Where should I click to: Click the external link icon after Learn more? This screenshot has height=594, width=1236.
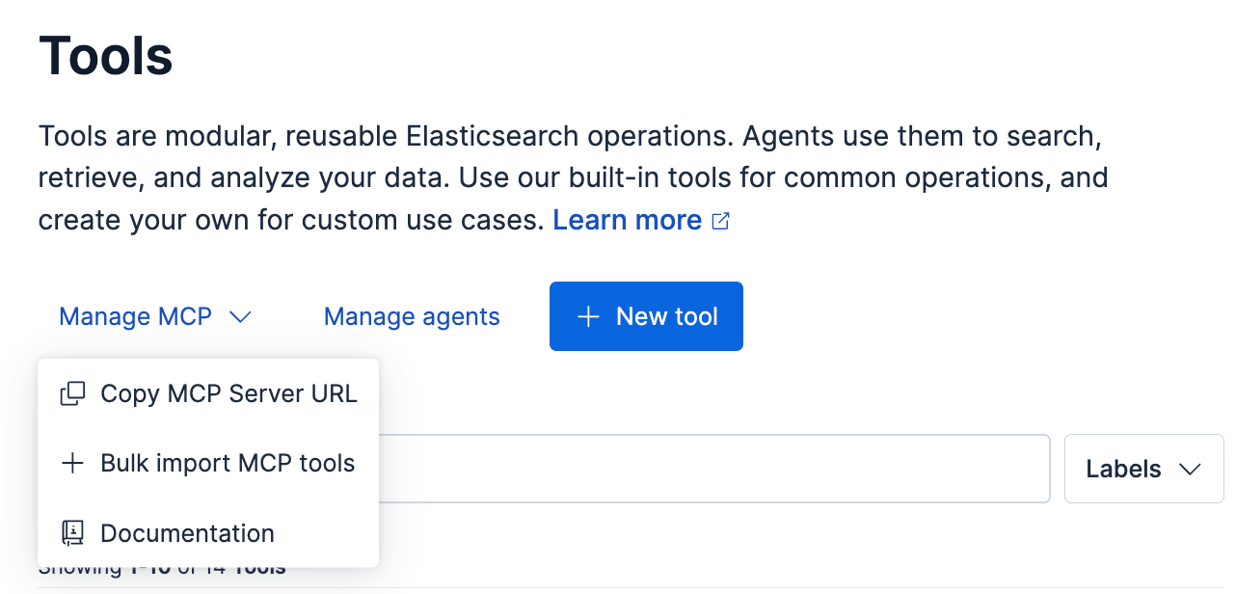(720, 221)
